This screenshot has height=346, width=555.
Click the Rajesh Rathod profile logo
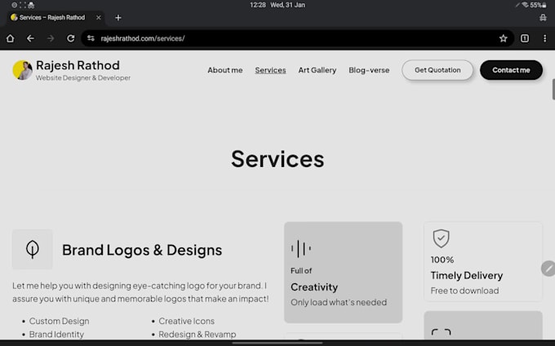(22, 70)
